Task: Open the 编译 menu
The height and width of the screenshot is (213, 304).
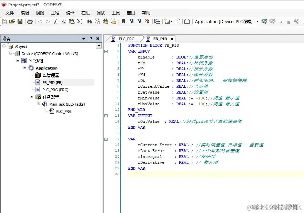Action: pyautogui.click(x=70, y=13)
